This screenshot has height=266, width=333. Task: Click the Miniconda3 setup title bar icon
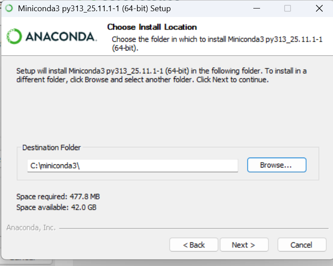click(9, 9)
